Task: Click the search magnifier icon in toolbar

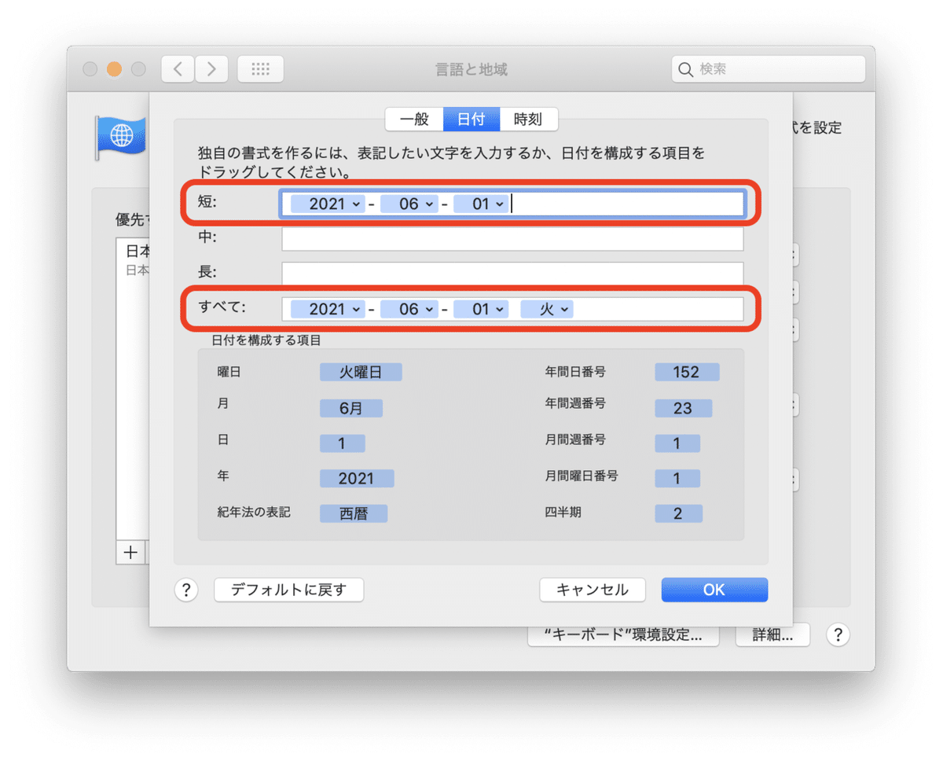Action: (x=686, y=69)
